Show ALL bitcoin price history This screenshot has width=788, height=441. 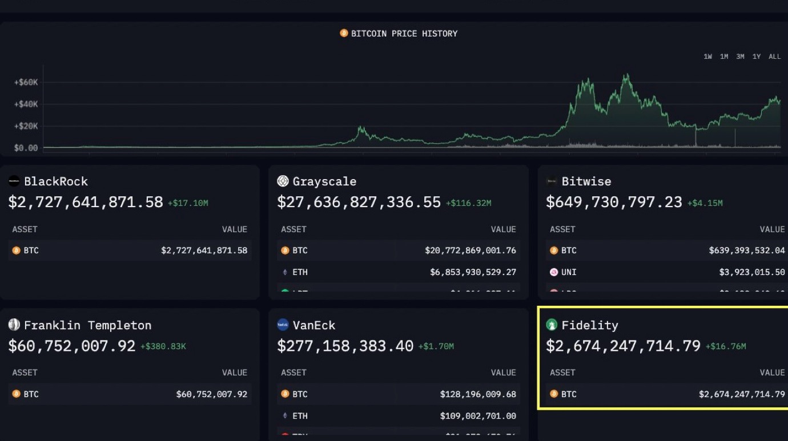pyautogui.click(x=774, y=56)
